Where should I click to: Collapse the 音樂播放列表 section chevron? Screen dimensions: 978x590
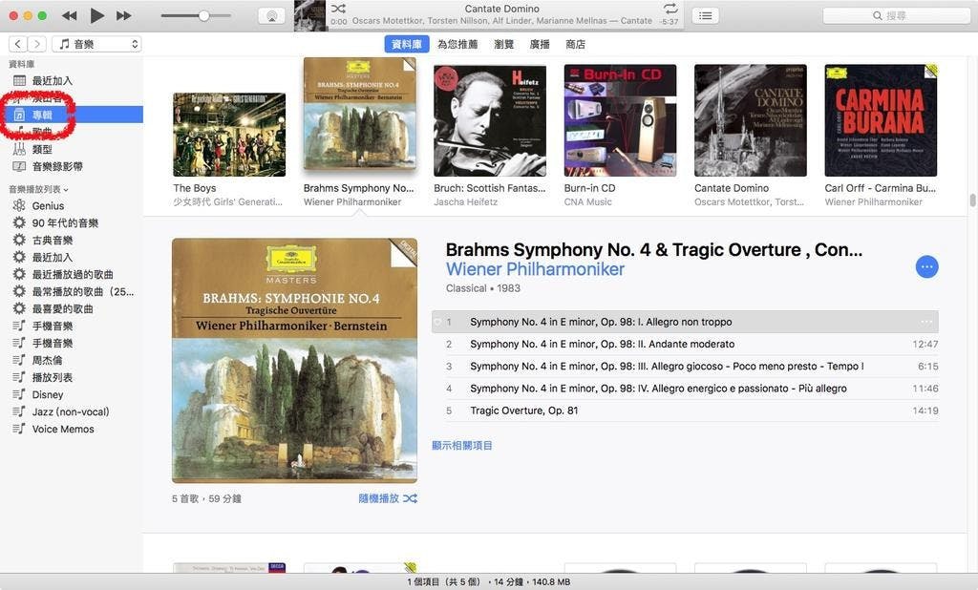[x=66, y=190]
